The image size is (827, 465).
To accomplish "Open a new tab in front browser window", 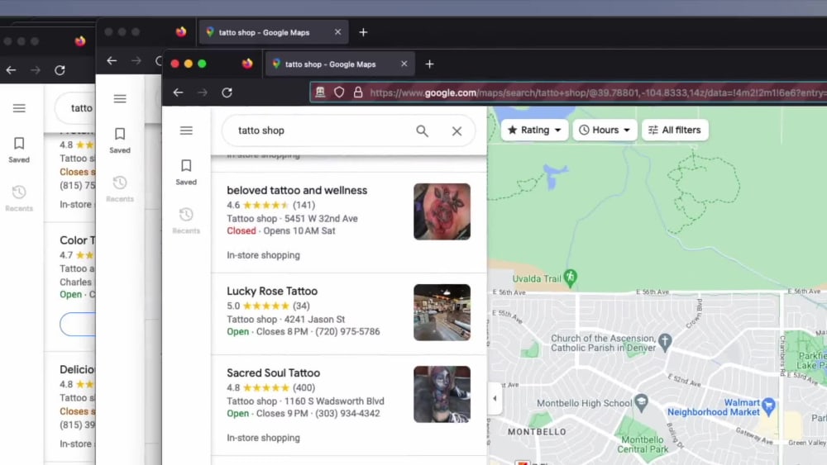I will [x=430, y=64].
